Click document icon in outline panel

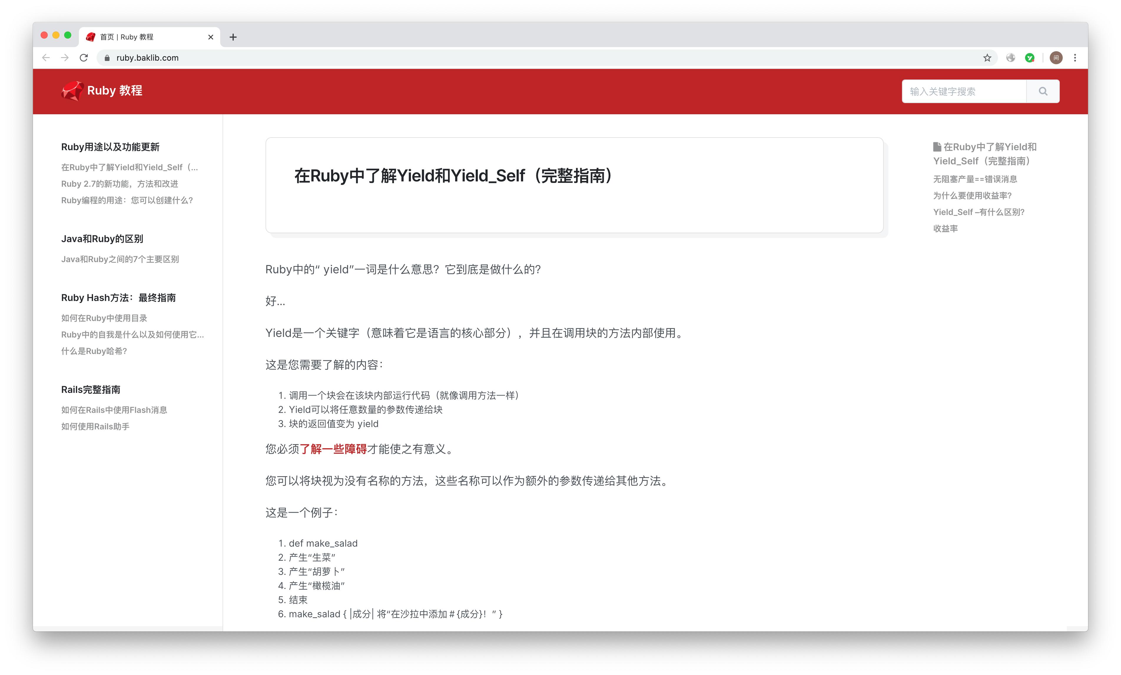click(937, 146)
